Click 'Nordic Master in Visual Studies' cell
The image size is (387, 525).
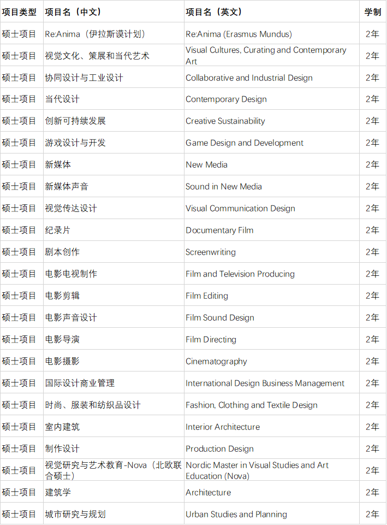pos(272,470)
